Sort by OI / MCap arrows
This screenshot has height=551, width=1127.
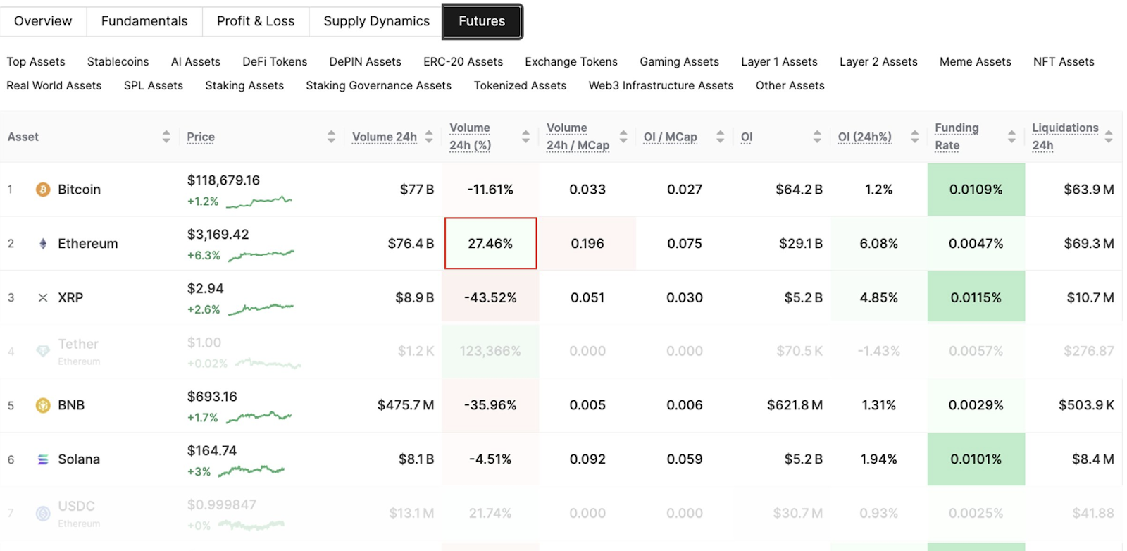[x=720, y=137]
